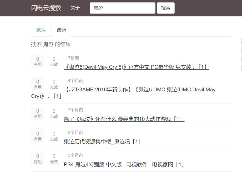Vote 有用 on the JZTGAME result
The height and width of the screenshot is (172, 242).
[37, 84]
